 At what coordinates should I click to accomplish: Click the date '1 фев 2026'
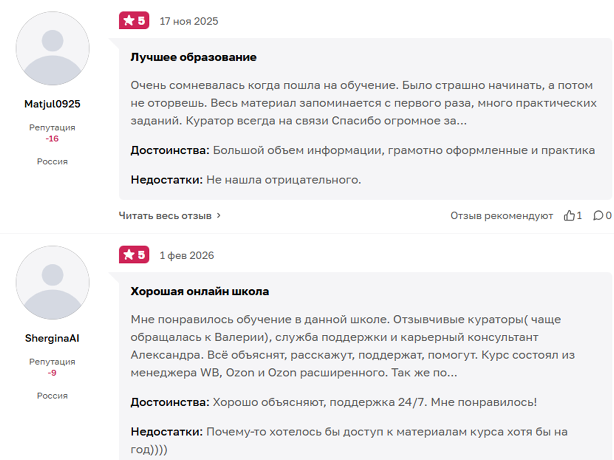click(187, 255)
